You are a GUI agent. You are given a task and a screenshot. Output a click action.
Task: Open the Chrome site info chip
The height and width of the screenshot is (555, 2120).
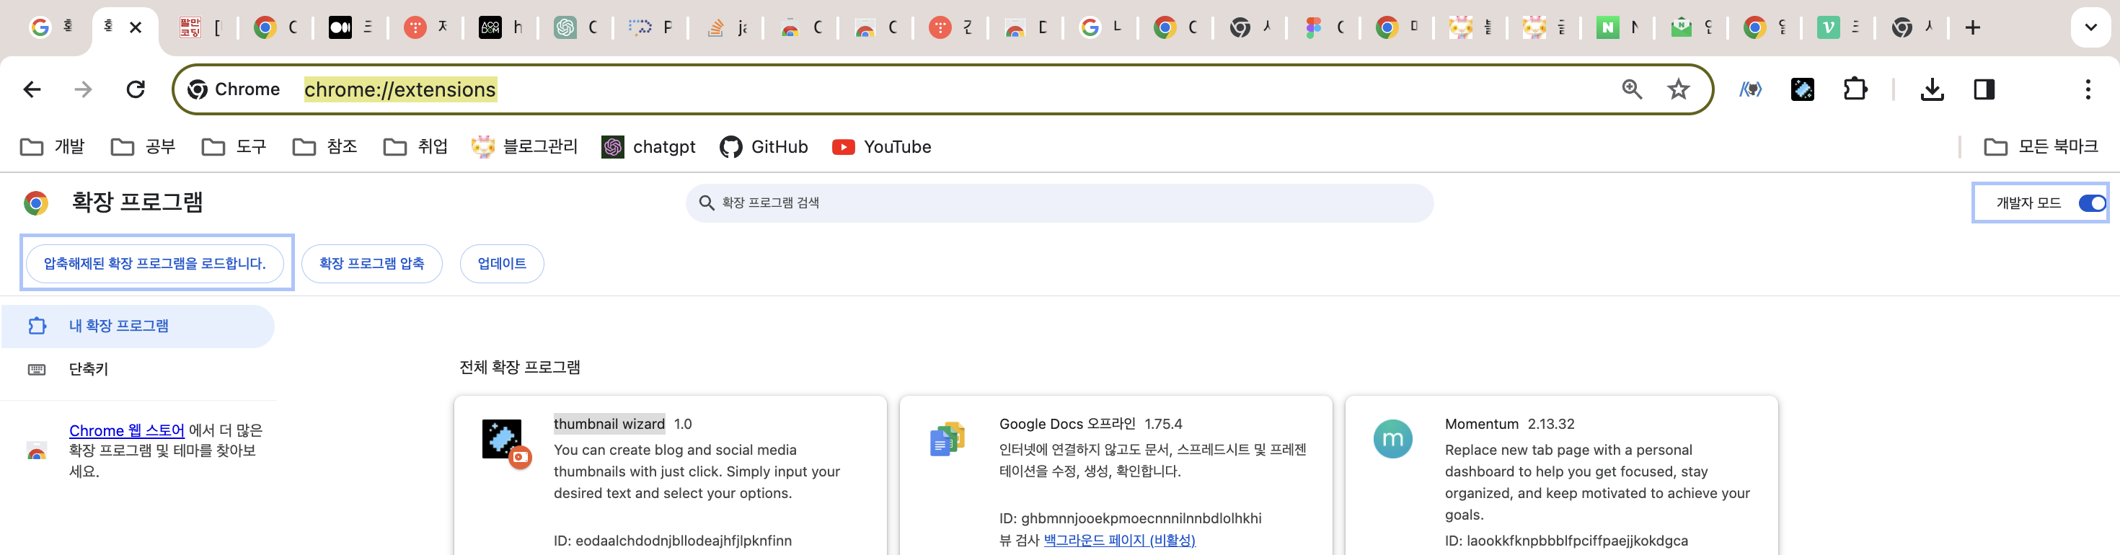234,89
